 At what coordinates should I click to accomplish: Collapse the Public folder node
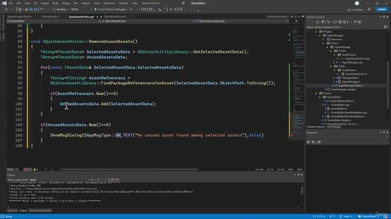tap(331, 66)
